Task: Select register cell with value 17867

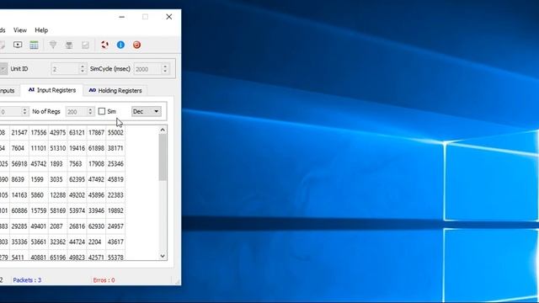Action: coord(96,133)
